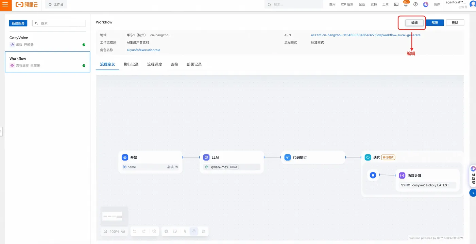Screen dimensions: 476x244
Task: Switch language via 简体 option
Action: (437, 4)
